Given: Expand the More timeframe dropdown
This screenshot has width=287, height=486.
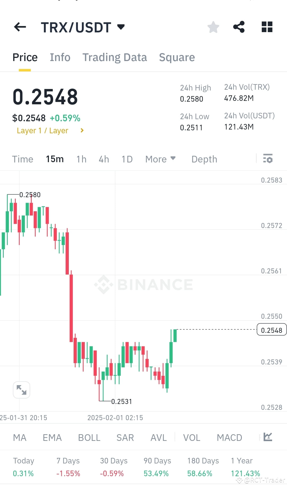Looking at the screenshot, I should [x=160, y=159].
